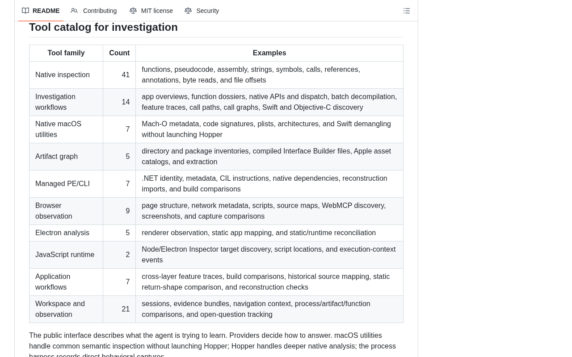Select the 'JavaScript runtime' cell
This screenshot has width=572, height=357.
tap(66, 255)
